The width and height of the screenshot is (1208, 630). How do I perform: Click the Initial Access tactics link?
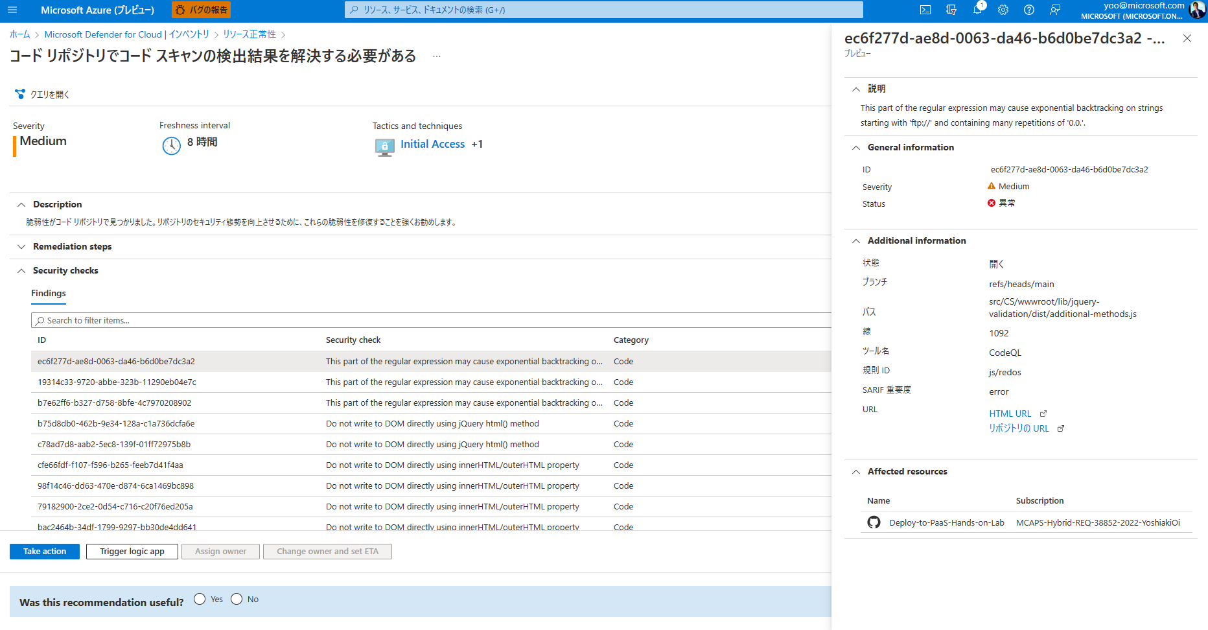432,144
